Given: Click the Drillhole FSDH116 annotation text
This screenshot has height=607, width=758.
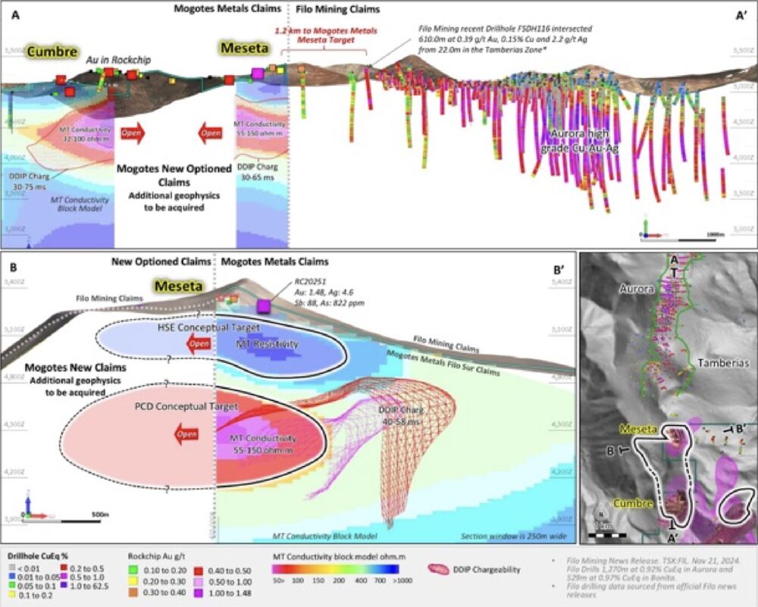Looking at the screenshot, I should (x=505, y=39).
